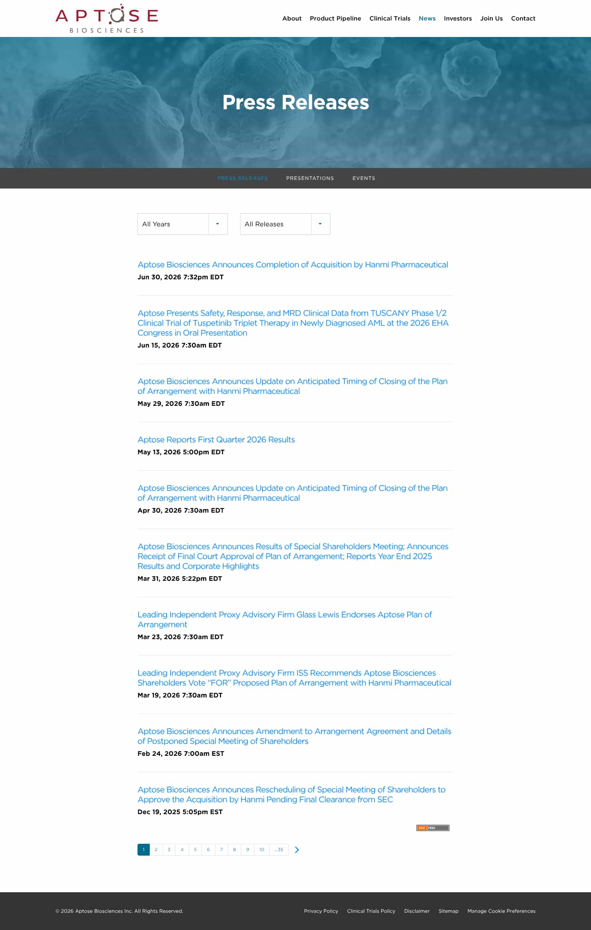Open the All Releases dropdown
Screen dimensions: 591x930
click(x=285, y=224)
